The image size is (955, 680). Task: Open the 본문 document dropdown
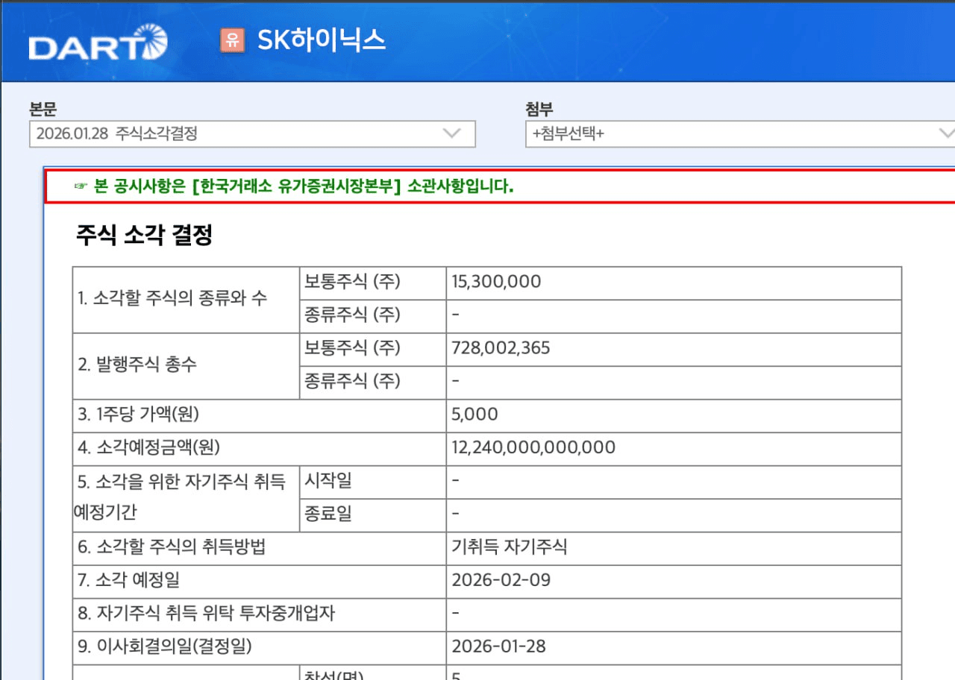pos(252,134)
